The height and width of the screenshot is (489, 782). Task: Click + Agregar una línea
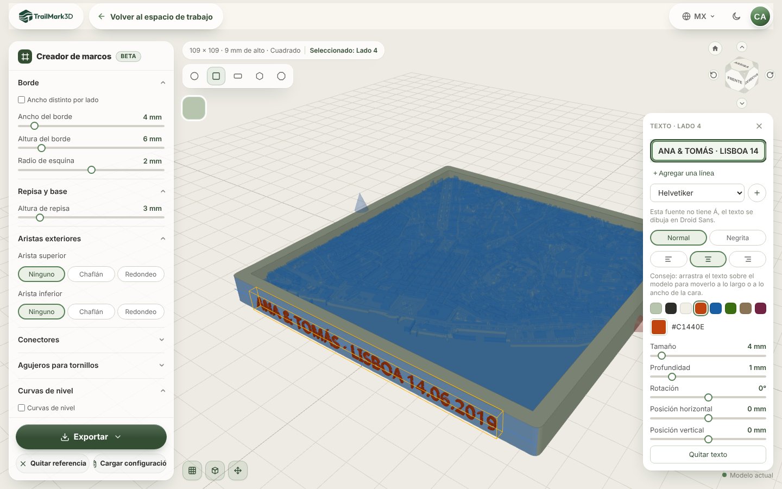[x=683, y=173]
